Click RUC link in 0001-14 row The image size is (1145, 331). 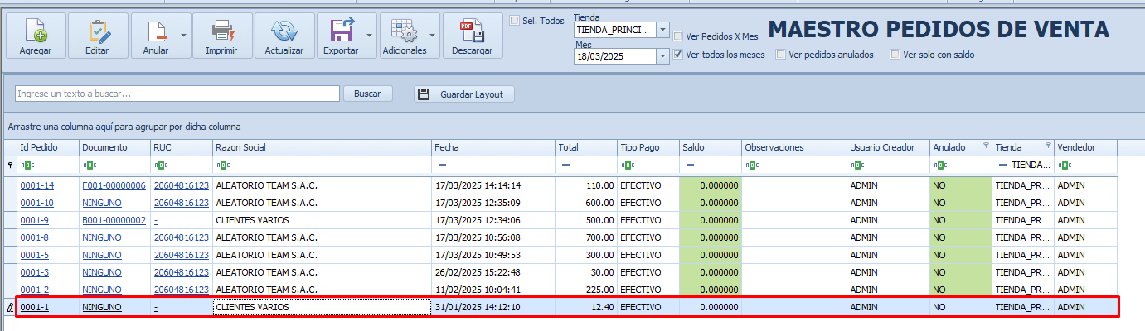pos(182,185)
